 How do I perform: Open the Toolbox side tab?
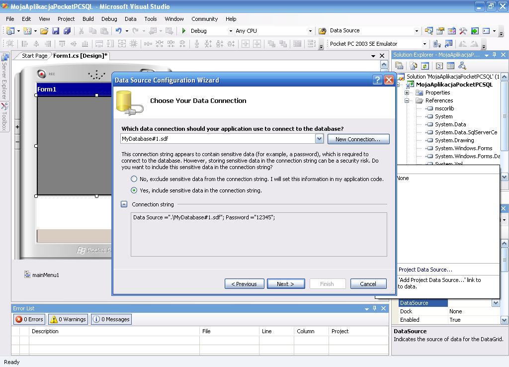[x=4, y=116]
